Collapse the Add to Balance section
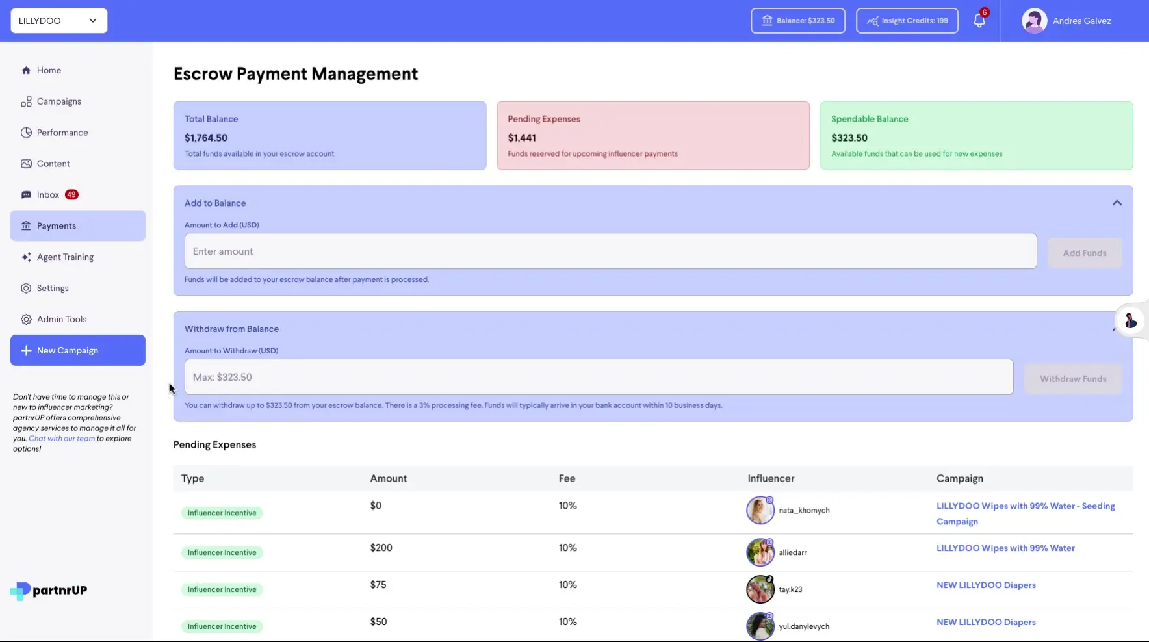This screenshot has width=1149, height=642. pos(1117,202)
